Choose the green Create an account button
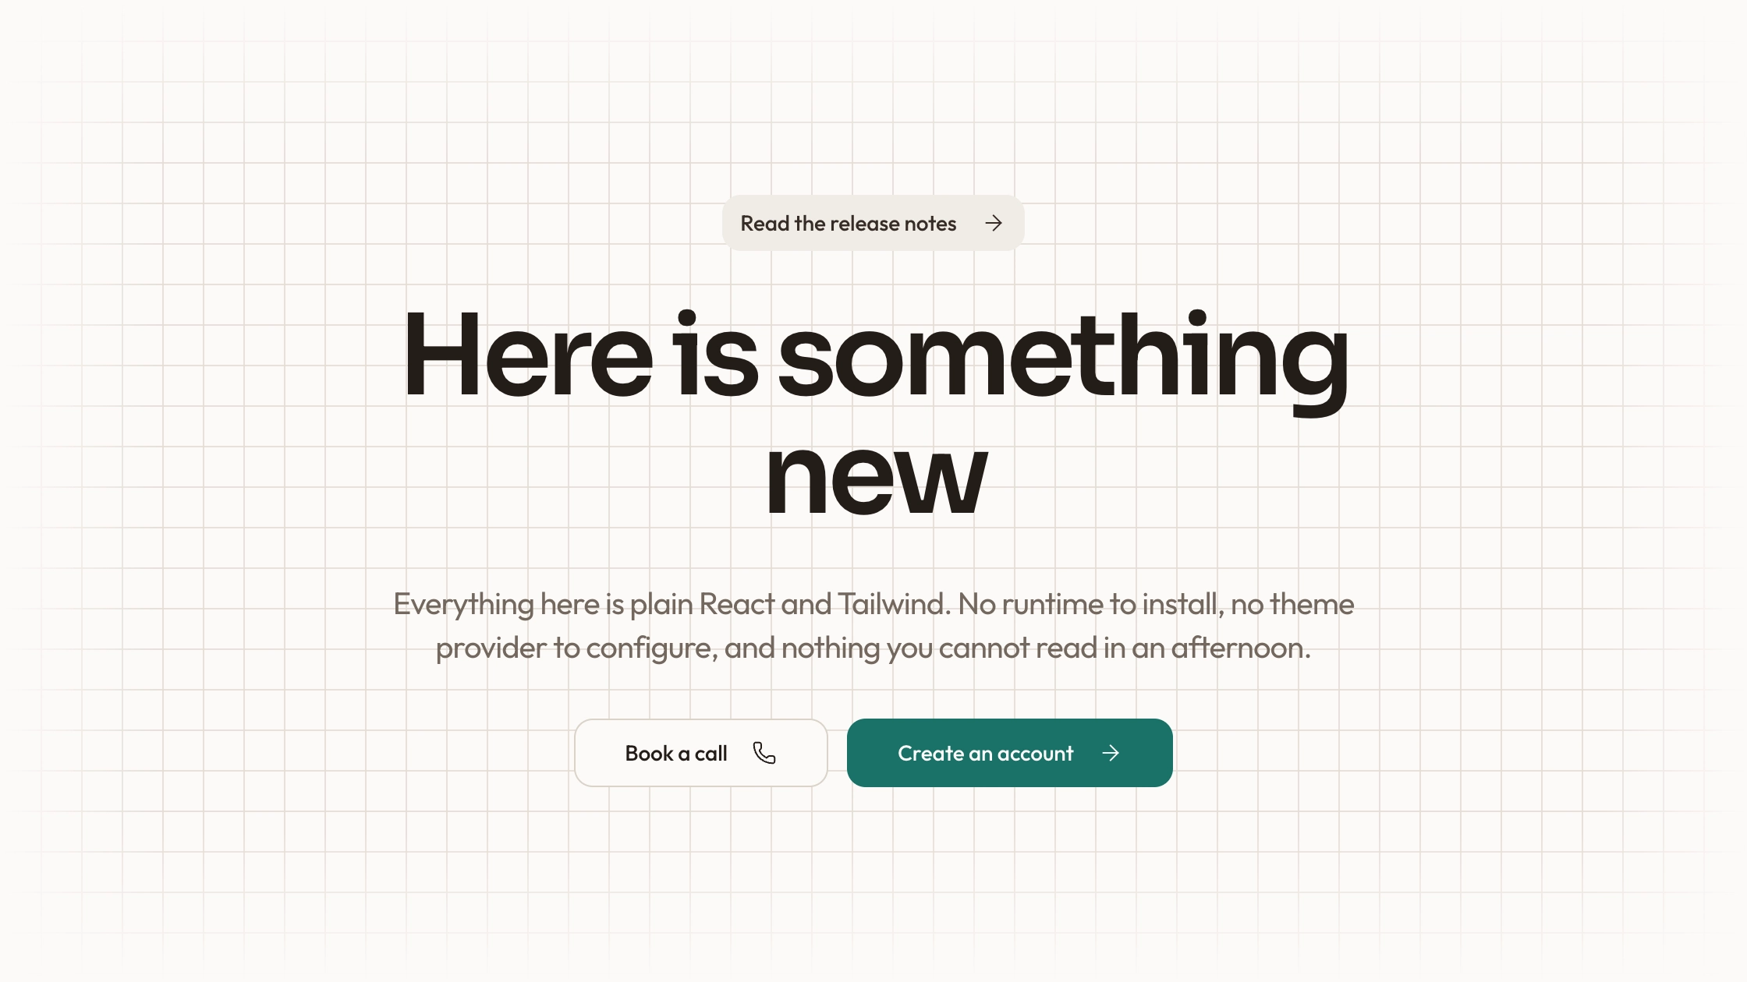The image size is (1747, 982). (1009, 753)
